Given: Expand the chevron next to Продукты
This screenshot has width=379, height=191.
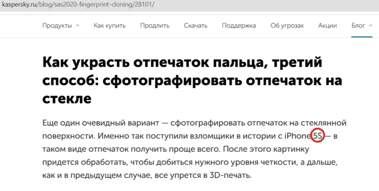Looking at the screenshot, I should tap(77, 25).
